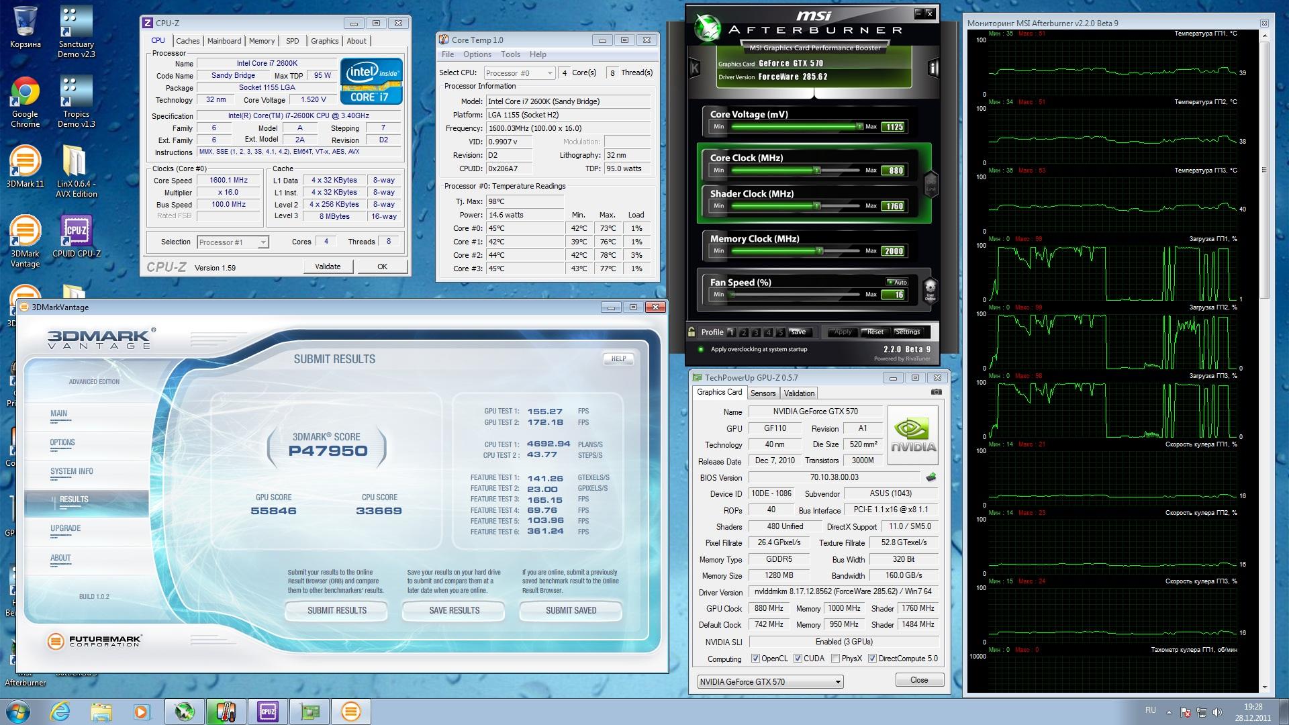The width and height of the screenshot is (1289, 725).
Task: Select the 3DMark Vantage desktop shortcut
Action: click(x=25, y=242)
